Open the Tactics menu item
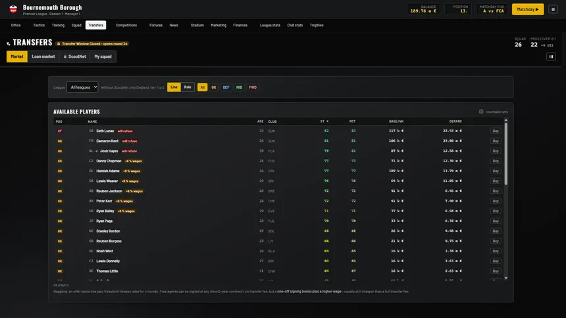 click(x=39, y=25)
